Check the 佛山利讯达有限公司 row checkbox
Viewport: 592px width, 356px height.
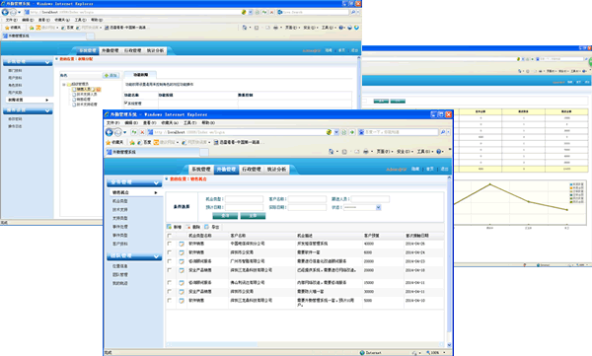(x=169, y=282)
